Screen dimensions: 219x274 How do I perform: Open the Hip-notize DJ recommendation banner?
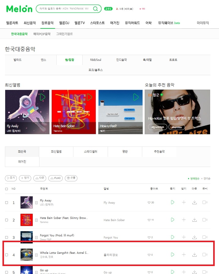point(177,112)
